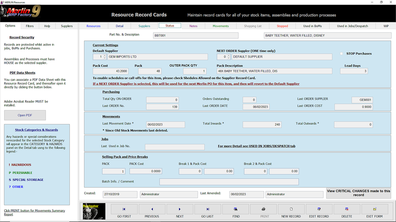Screen dimensions: 396x222
Task: Enable the STOP Purchases checkbox
Action: tap(342, 54)
